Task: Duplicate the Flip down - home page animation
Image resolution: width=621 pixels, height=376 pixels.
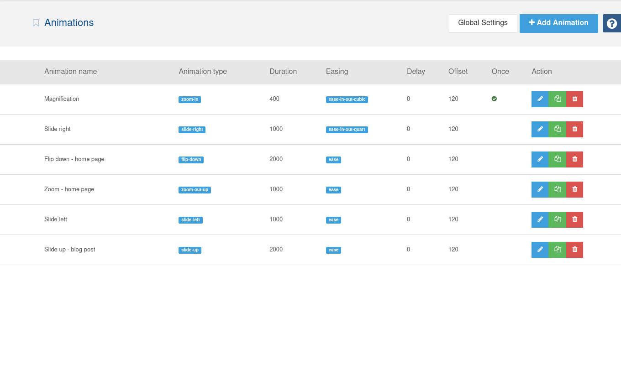Action: (x=557, y=159)
